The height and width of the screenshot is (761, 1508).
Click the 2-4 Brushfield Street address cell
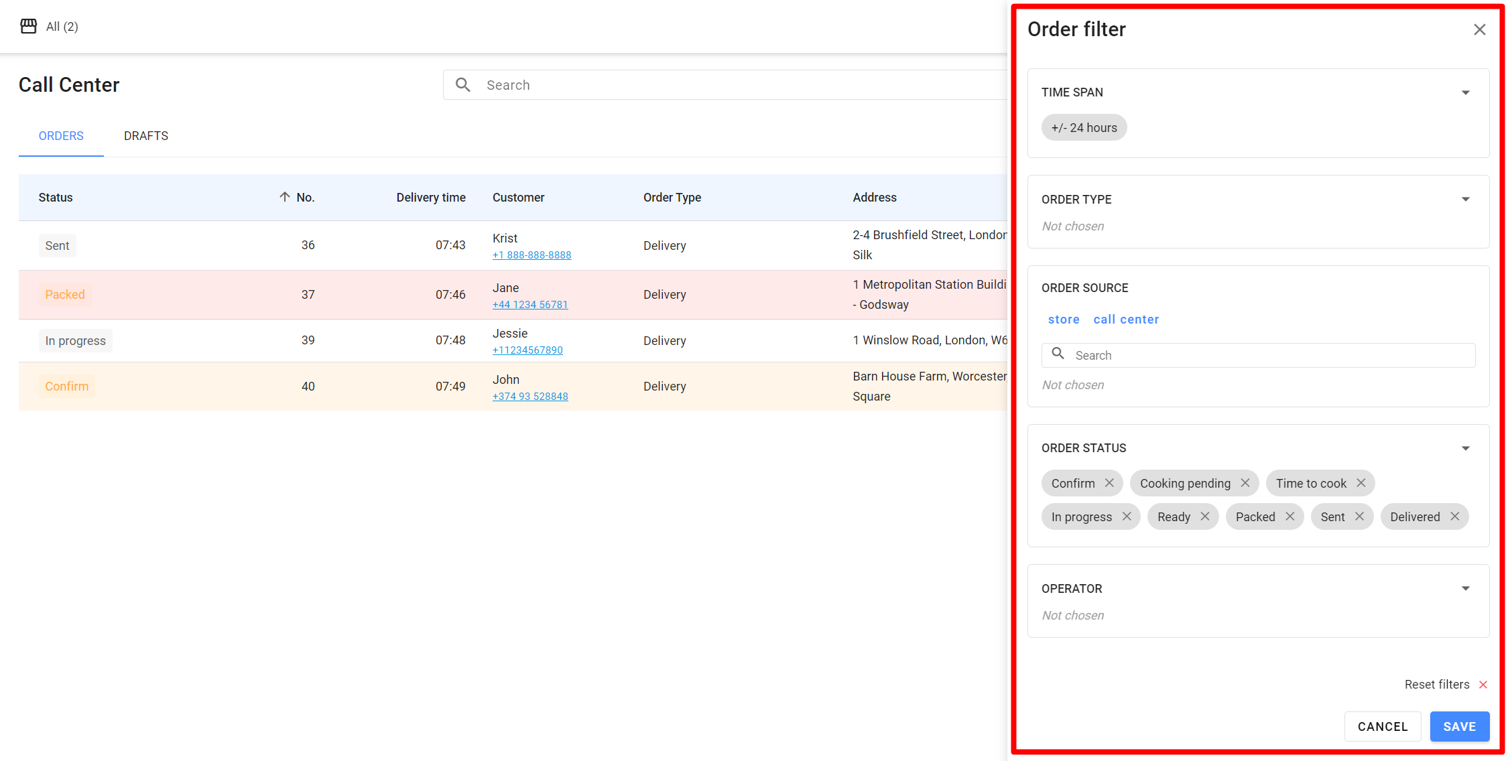click(x=930, y=245)
